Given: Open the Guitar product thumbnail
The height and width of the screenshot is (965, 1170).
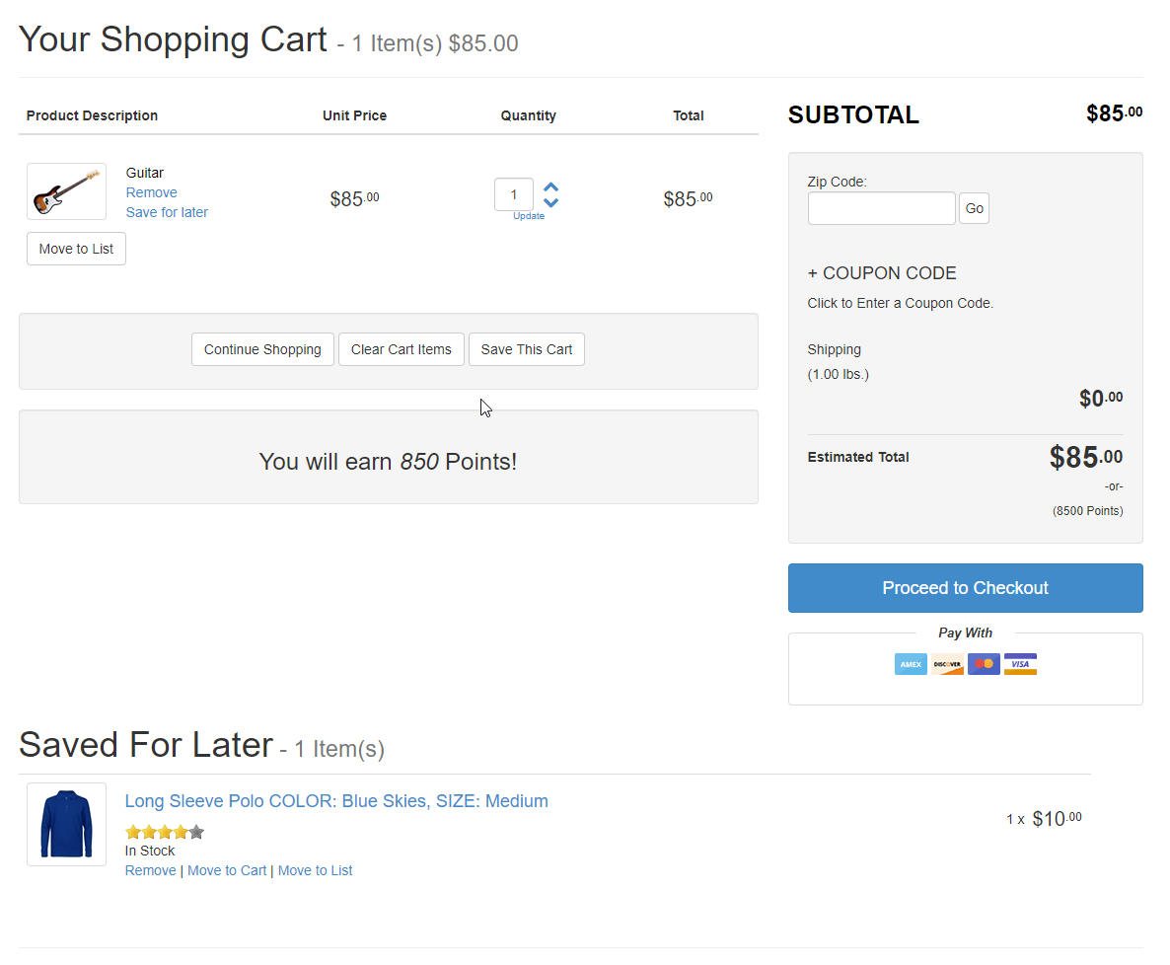Looking at the screenshot, I should pos(66,191).
